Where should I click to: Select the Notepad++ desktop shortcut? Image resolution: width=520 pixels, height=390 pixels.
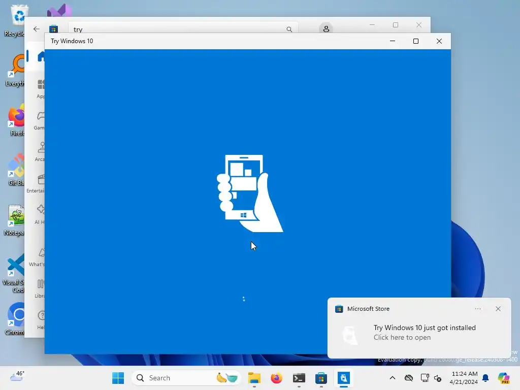coord(14,220)
